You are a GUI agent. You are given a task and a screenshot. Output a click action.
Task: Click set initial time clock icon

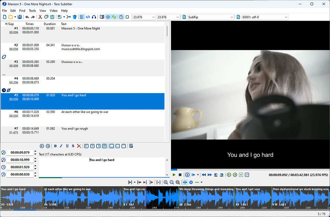pyautogui.click(x=3, y=152)
